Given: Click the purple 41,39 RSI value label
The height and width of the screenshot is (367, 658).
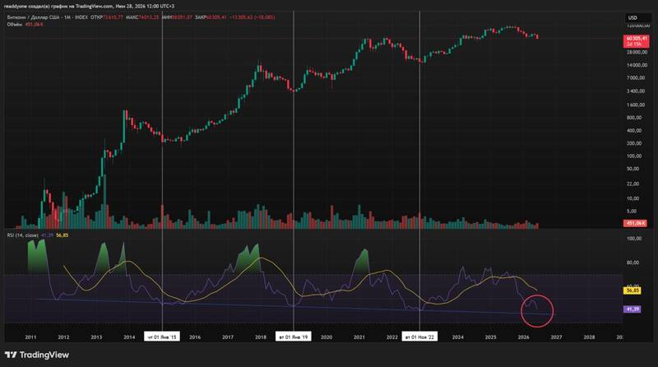Looking at the screenshot, I should [633, 309].
